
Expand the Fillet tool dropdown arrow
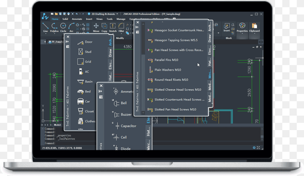pos(121,34)
